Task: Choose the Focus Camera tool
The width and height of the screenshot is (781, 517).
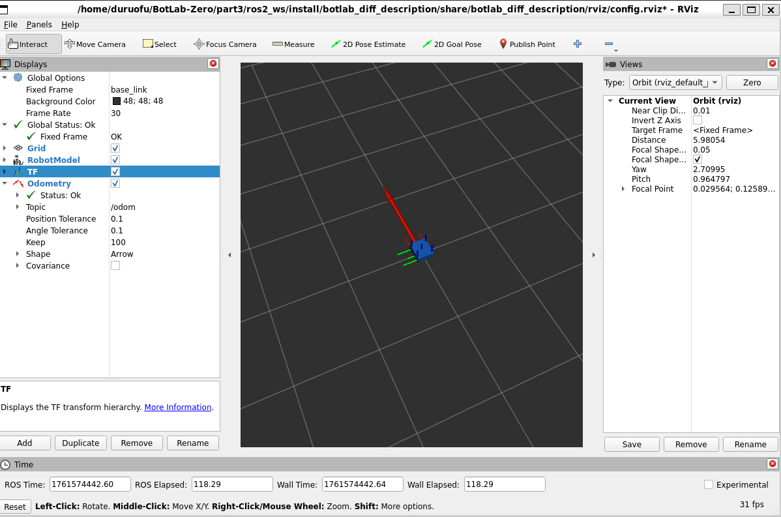Action: [x=225, y=44]
